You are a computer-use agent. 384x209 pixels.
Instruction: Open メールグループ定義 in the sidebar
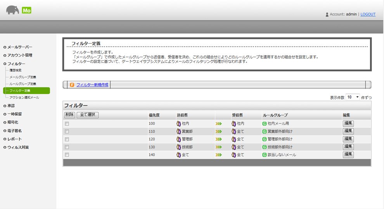tap(23, 77)
